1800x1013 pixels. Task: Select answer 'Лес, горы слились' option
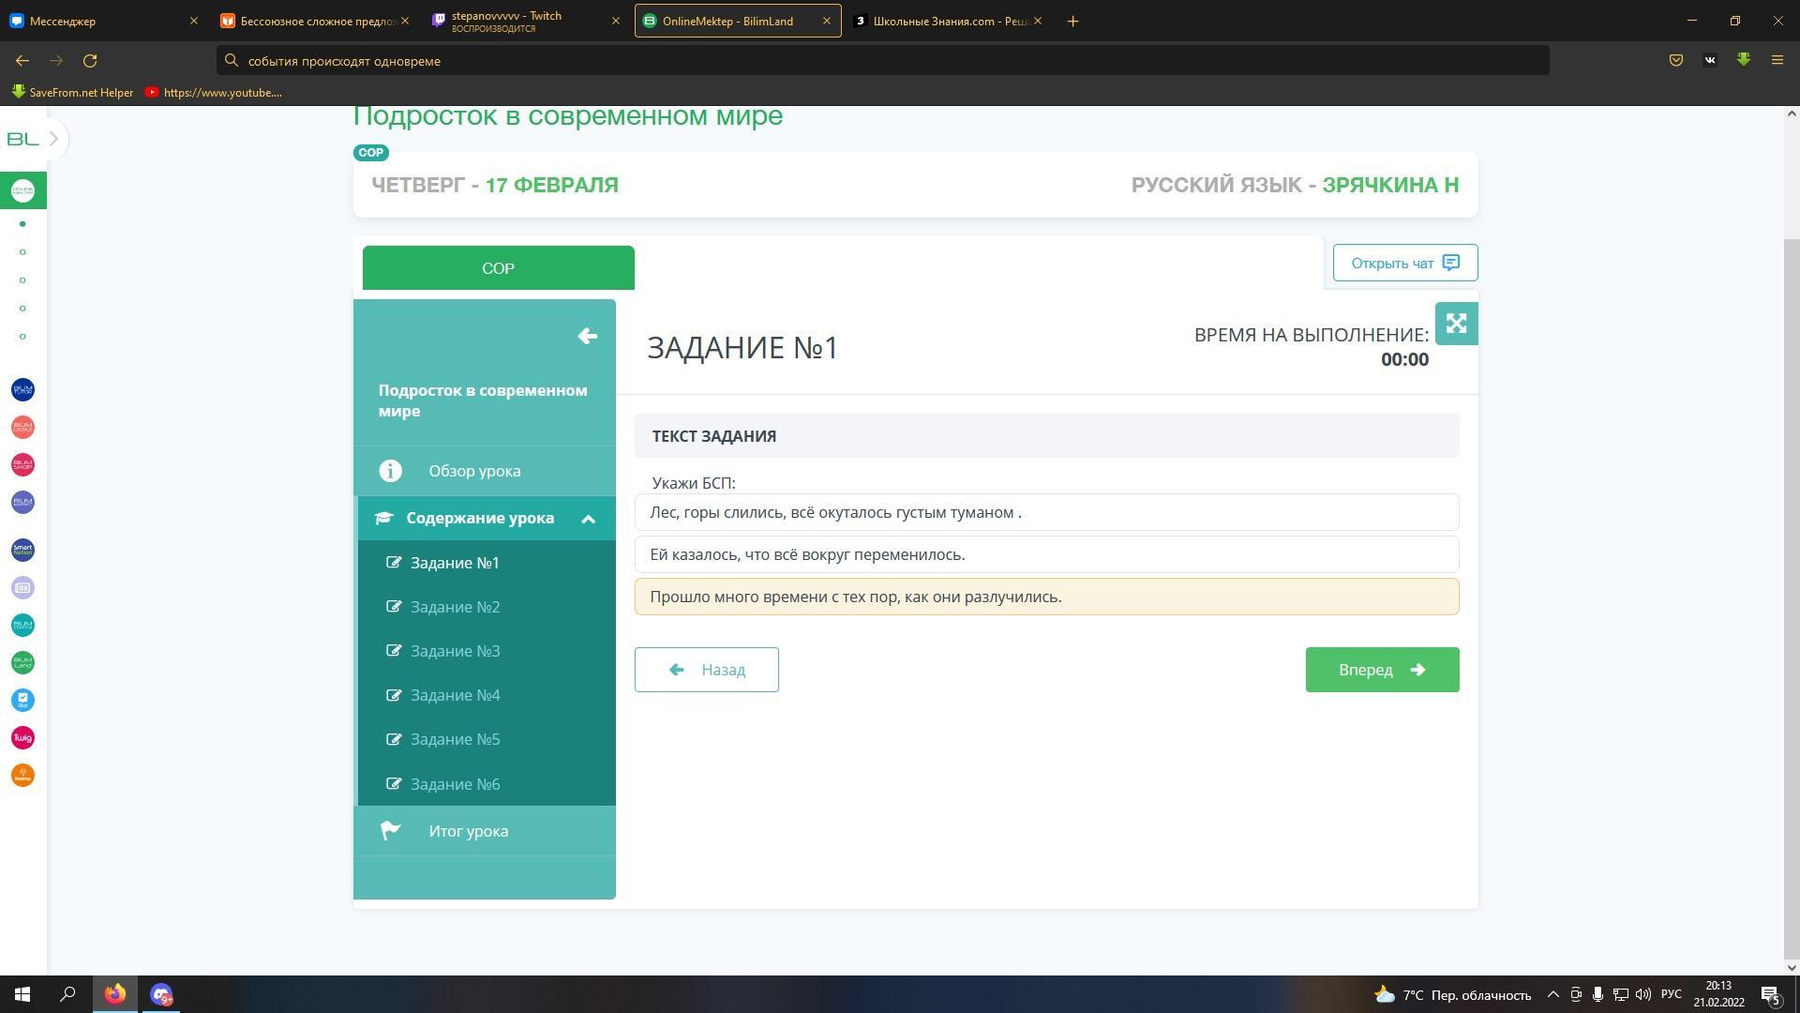coord(1046,512)
